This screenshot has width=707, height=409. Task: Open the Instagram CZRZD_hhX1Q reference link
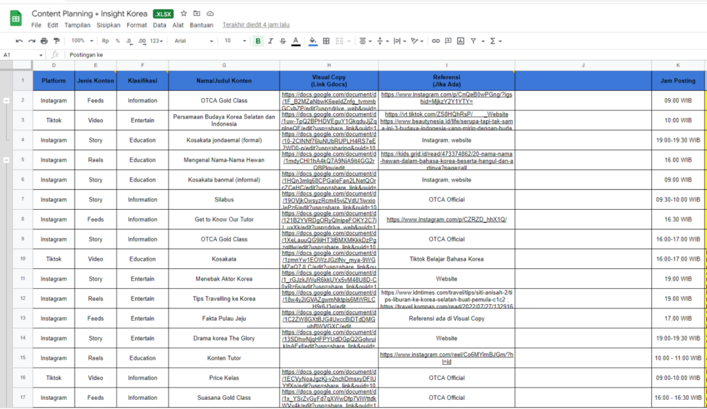pyautogui.click(x=447, y=219)
